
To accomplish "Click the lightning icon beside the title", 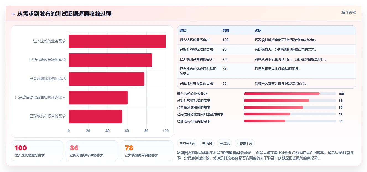I will coord(13,14).
